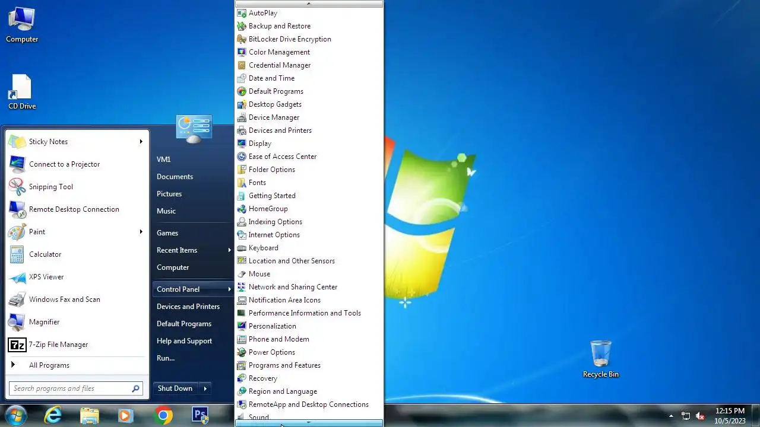Screen dimensions: 760x427
Task: Click the BitLocker Drive Encryption icon
Action: 242,39
